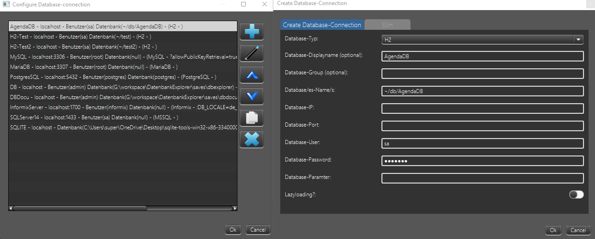Viewport: 595px width, 239px height.
Task: Maximize the Configure Database-connection window
Action: (243, 4)
